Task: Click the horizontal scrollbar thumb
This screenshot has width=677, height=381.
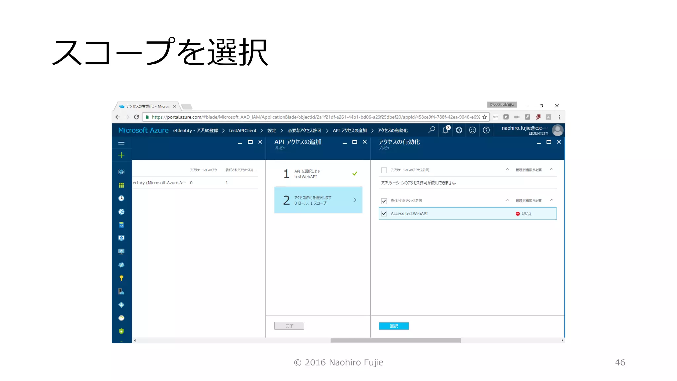Action: tap(395, 340)
